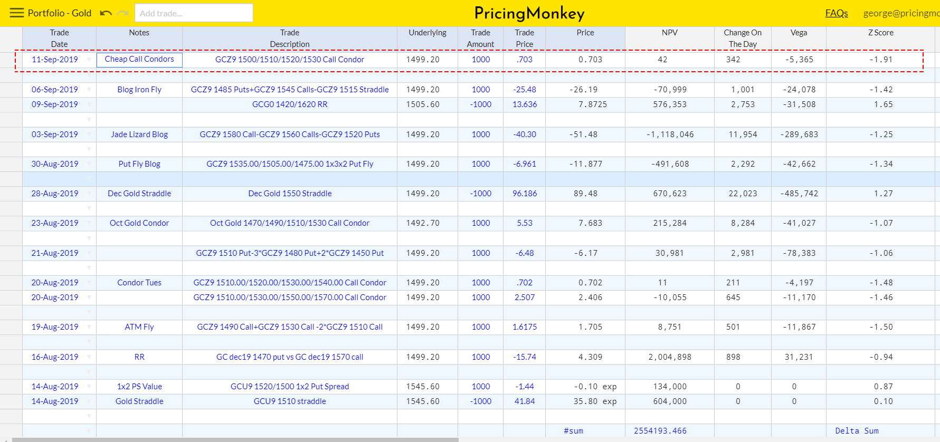Select the GCU9 1510 straddle description
Screen dimensions: 940x442
click(290, 401)
